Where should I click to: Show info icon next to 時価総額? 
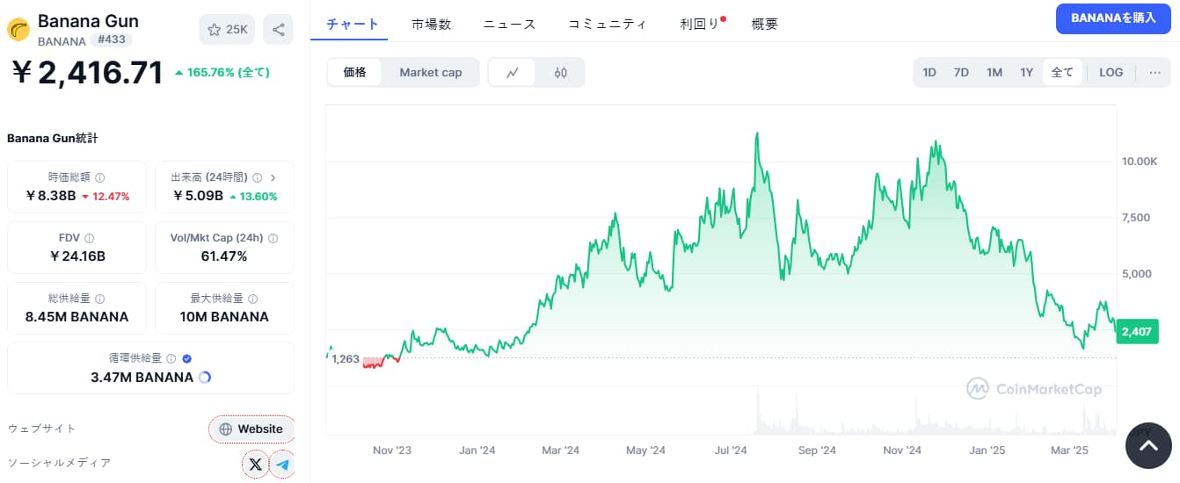click(99, 177)
